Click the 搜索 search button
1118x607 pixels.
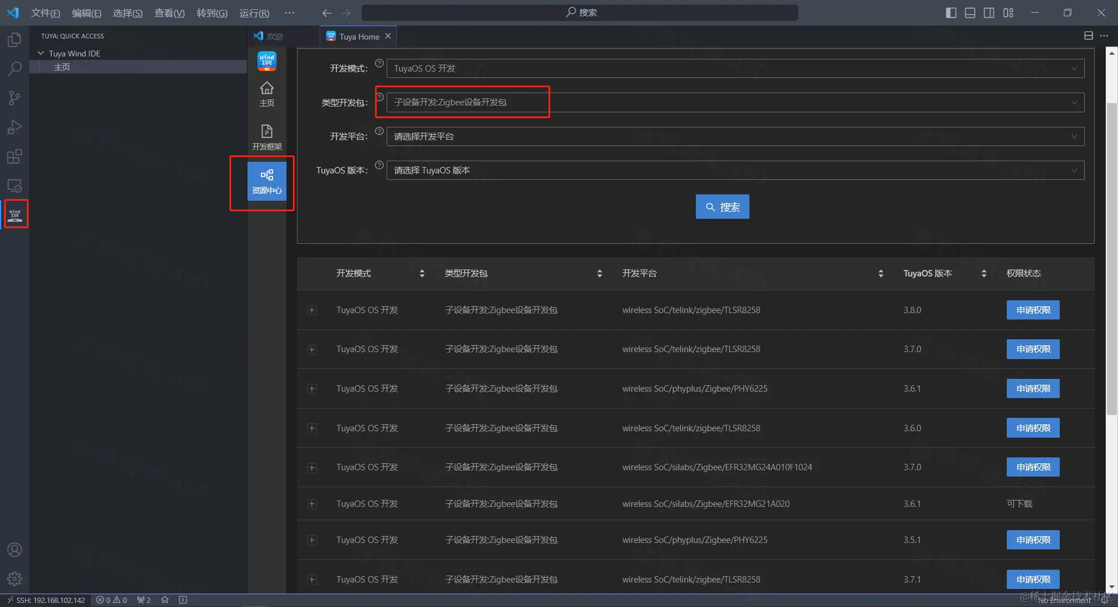click(723, 207)
